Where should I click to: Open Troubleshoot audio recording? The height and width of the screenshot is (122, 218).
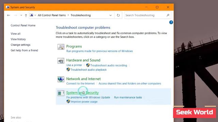coord(109,65)
